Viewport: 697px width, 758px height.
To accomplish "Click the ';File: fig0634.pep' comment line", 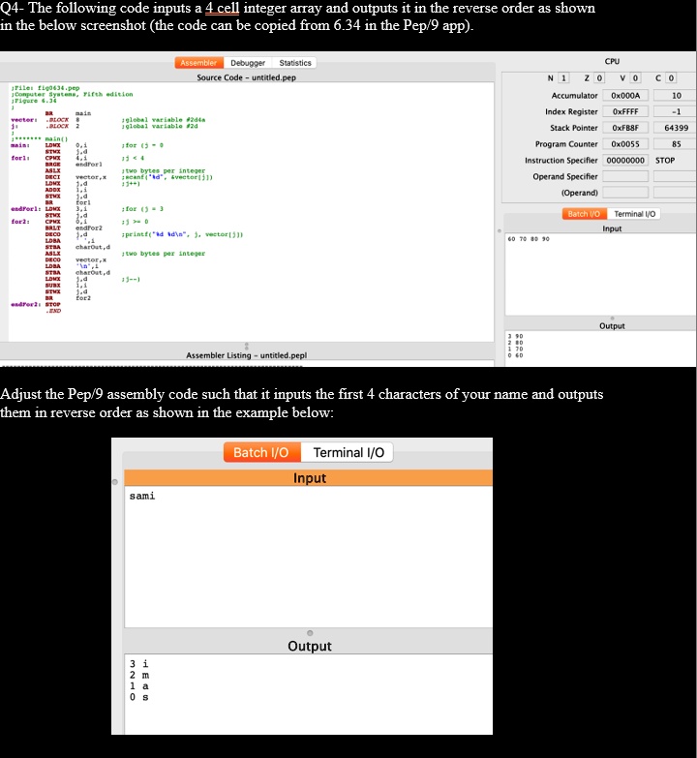I will [45, 88].
